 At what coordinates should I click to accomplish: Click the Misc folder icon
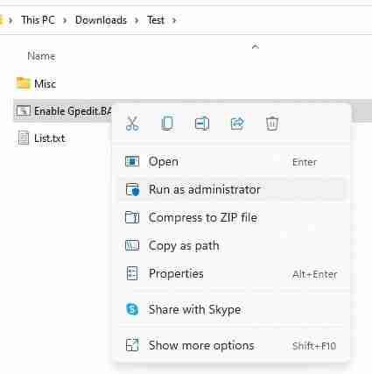(23, 83)
